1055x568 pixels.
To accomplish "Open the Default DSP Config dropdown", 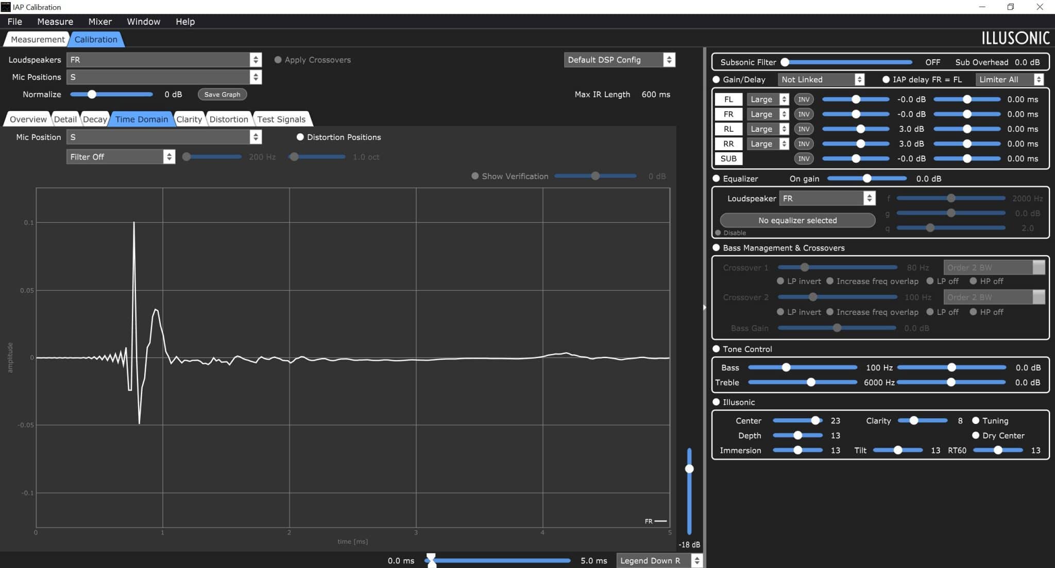I will point(619,60).
